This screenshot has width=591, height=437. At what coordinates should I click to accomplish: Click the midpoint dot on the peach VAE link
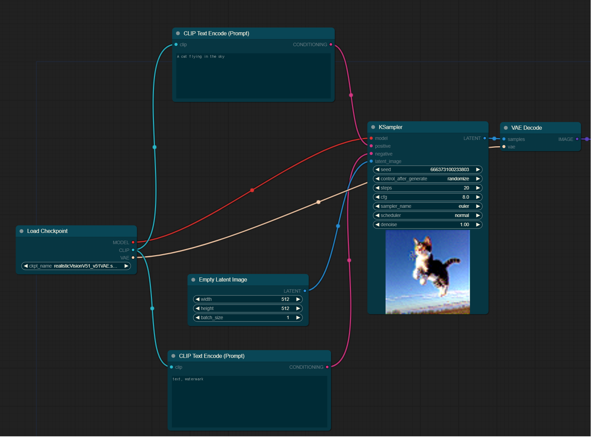point(318,202)
